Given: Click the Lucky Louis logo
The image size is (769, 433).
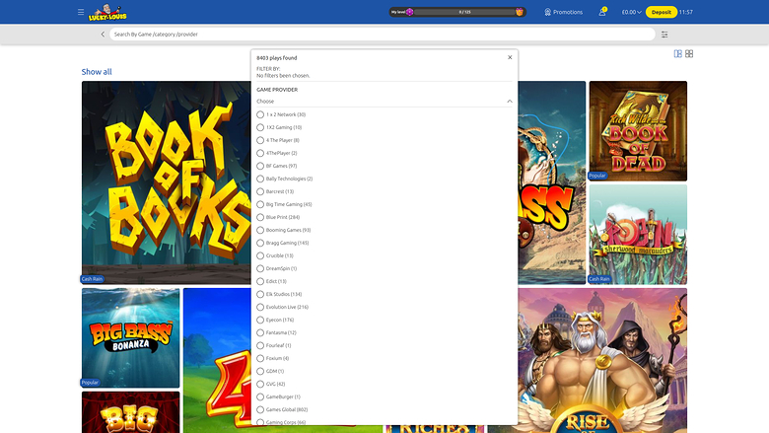Looking at the screenshot, I should coord(107,12).
